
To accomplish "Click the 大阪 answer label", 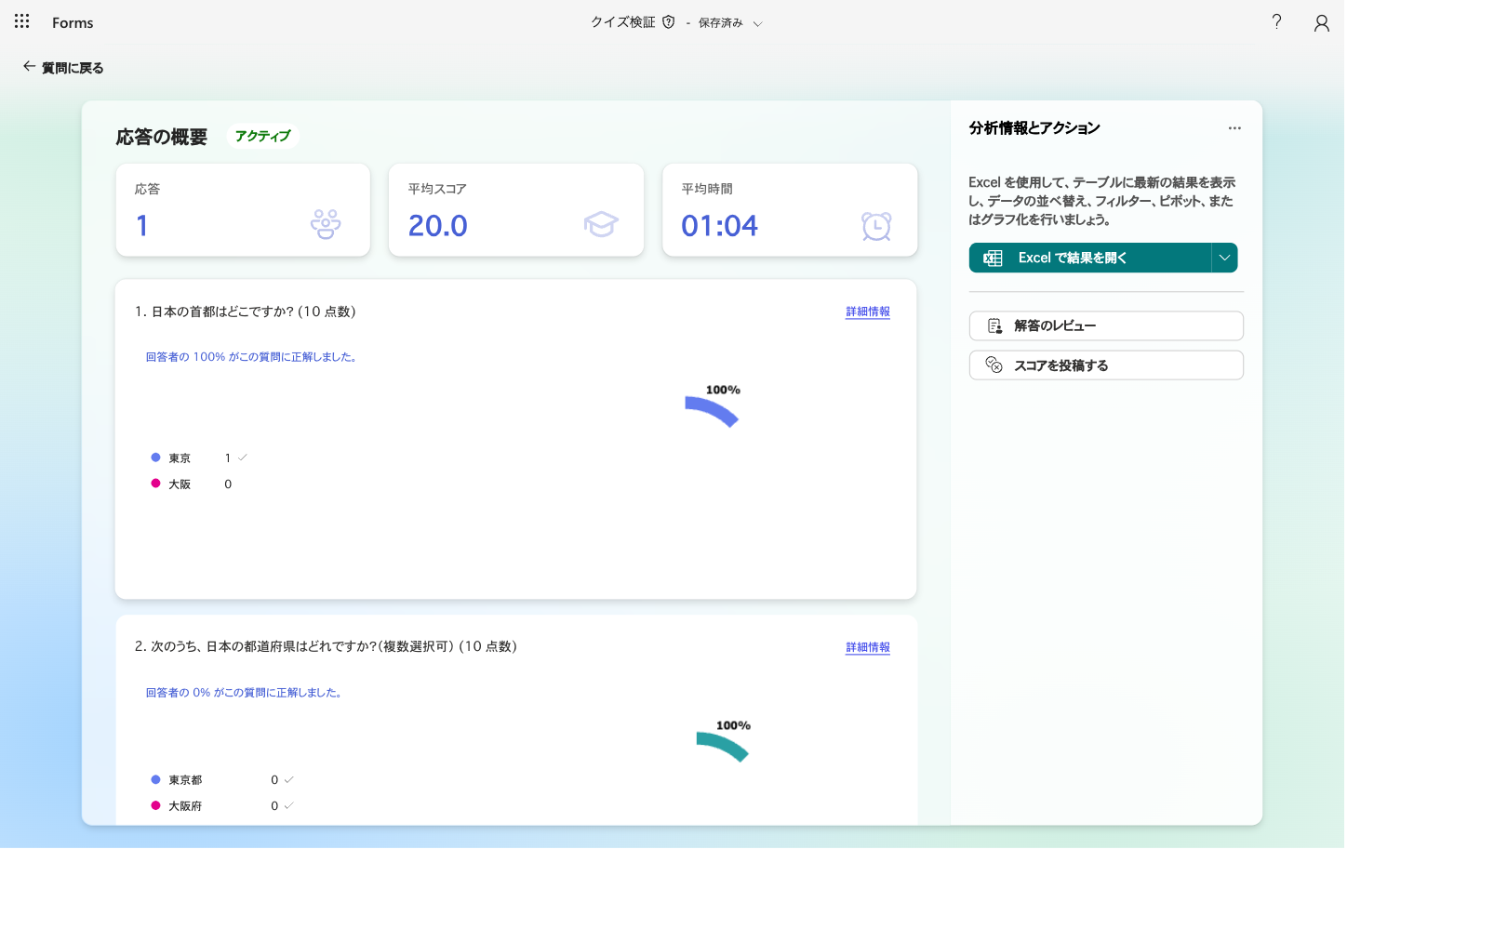I will (x=180, y=484).
